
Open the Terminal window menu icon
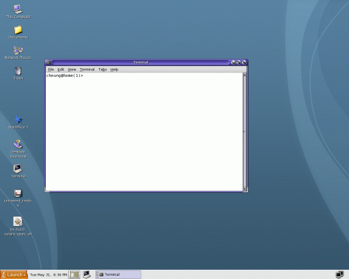(49, 62)
